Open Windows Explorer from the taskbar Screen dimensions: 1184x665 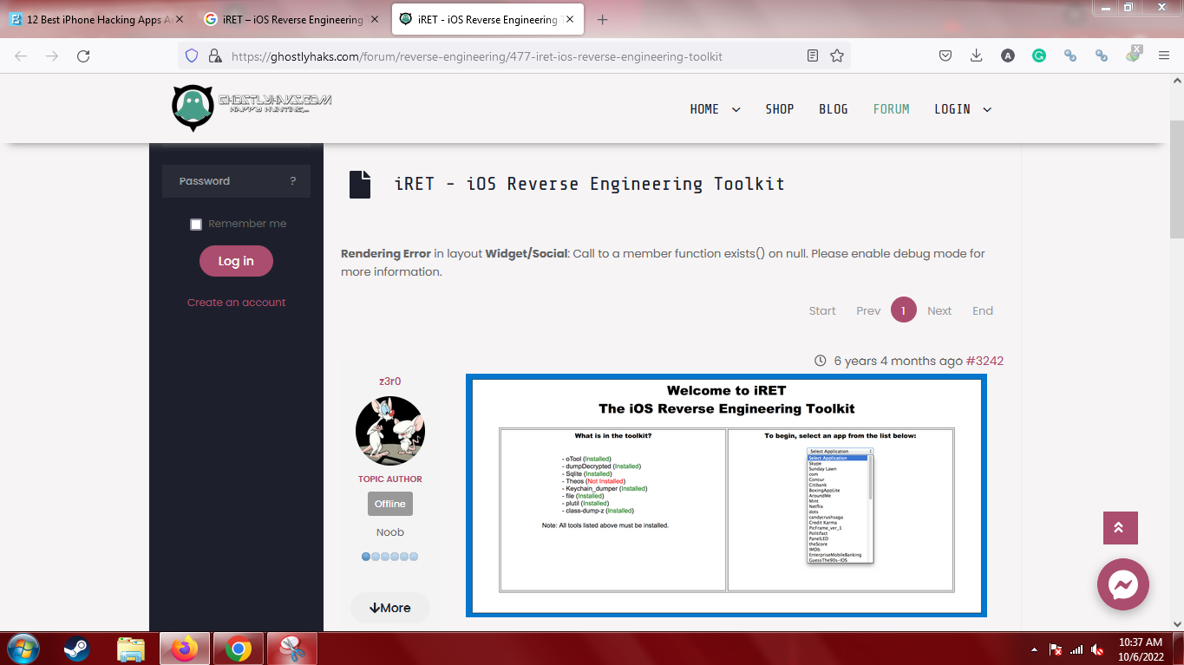(x=130, y=649)
